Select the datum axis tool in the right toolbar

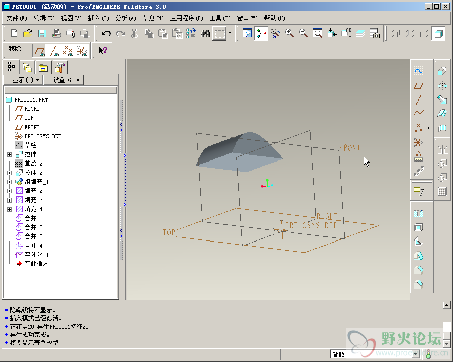coord(418,100)
